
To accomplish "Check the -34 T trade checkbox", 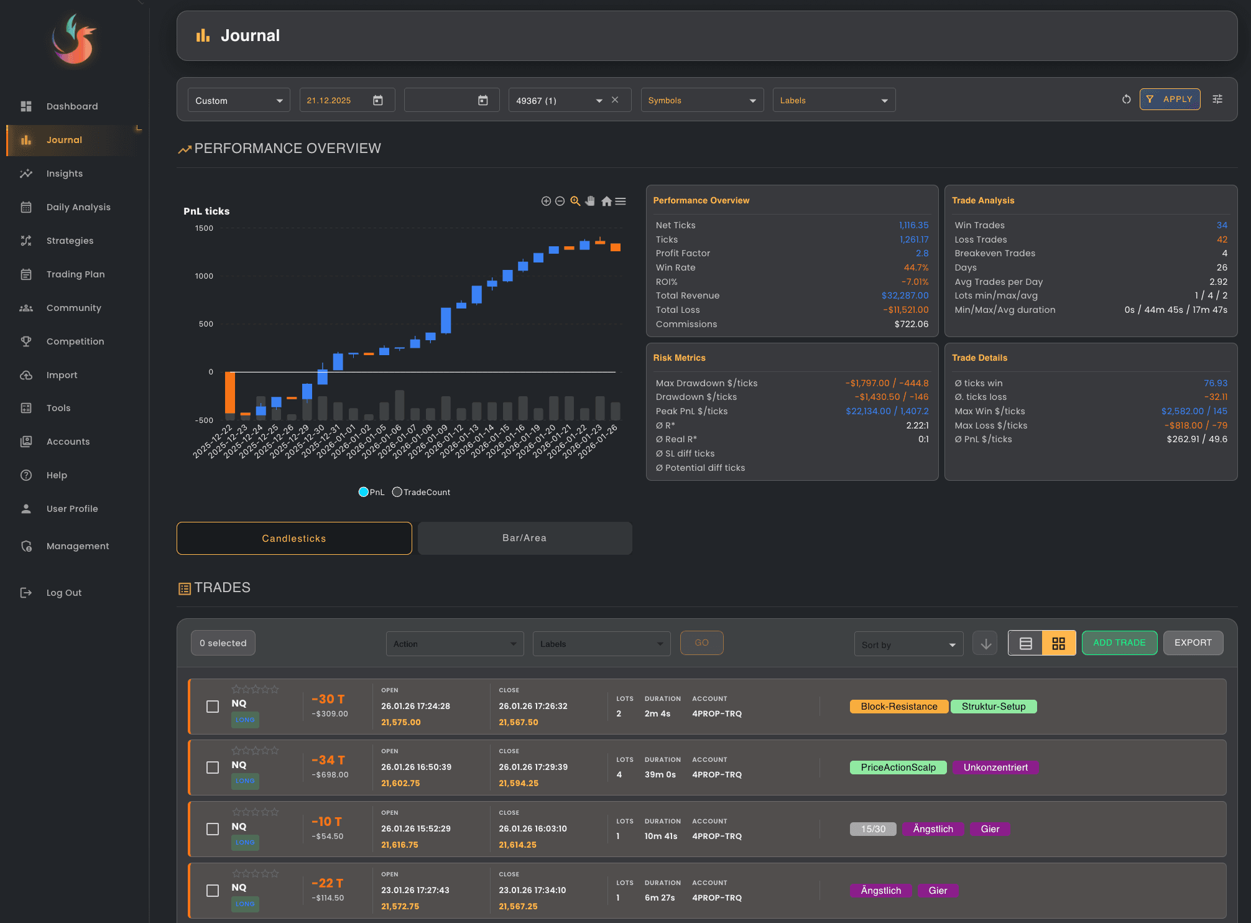I will (x=213, y=768).
